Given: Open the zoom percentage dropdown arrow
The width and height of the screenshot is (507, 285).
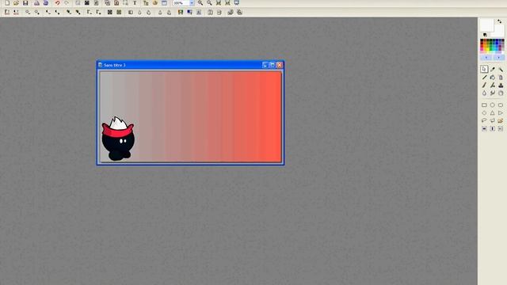Looking at the screenshot, I should click(192, 3).
